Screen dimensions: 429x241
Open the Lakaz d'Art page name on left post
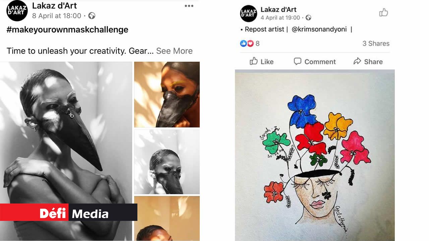point(55,6)
